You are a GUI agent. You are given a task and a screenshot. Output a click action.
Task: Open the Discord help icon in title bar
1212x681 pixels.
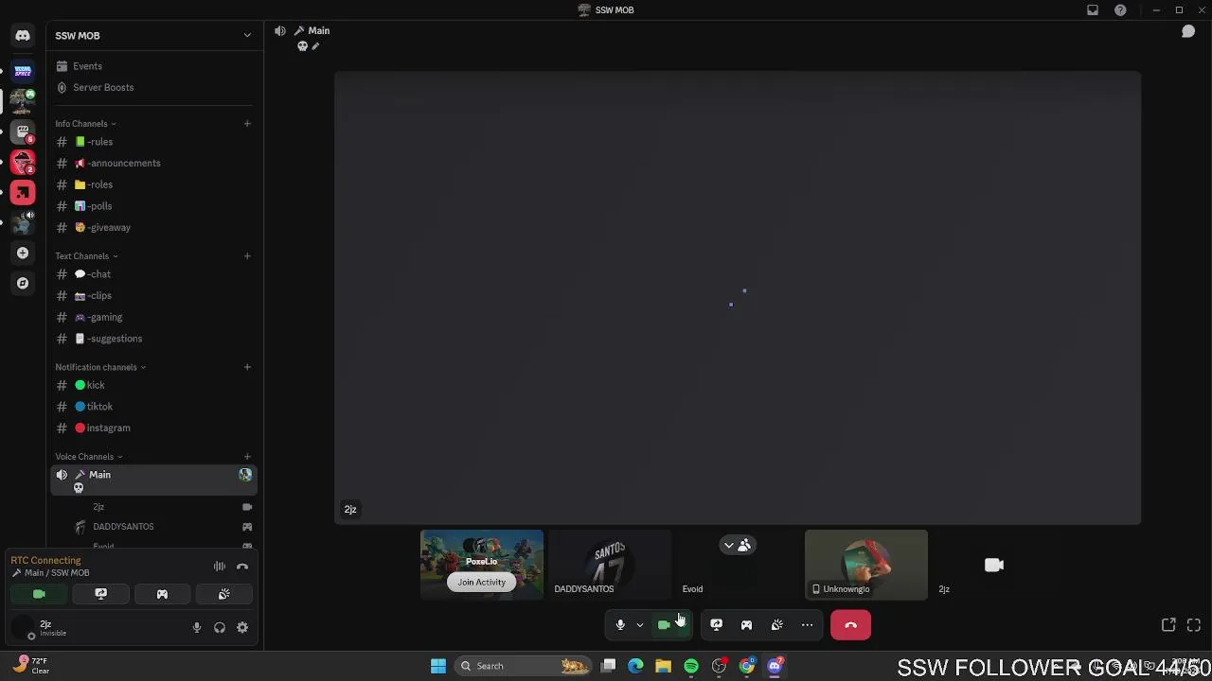tap(1120, 9)
